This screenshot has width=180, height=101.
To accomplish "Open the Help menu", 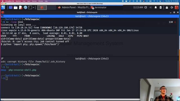I will coord(46,1).
